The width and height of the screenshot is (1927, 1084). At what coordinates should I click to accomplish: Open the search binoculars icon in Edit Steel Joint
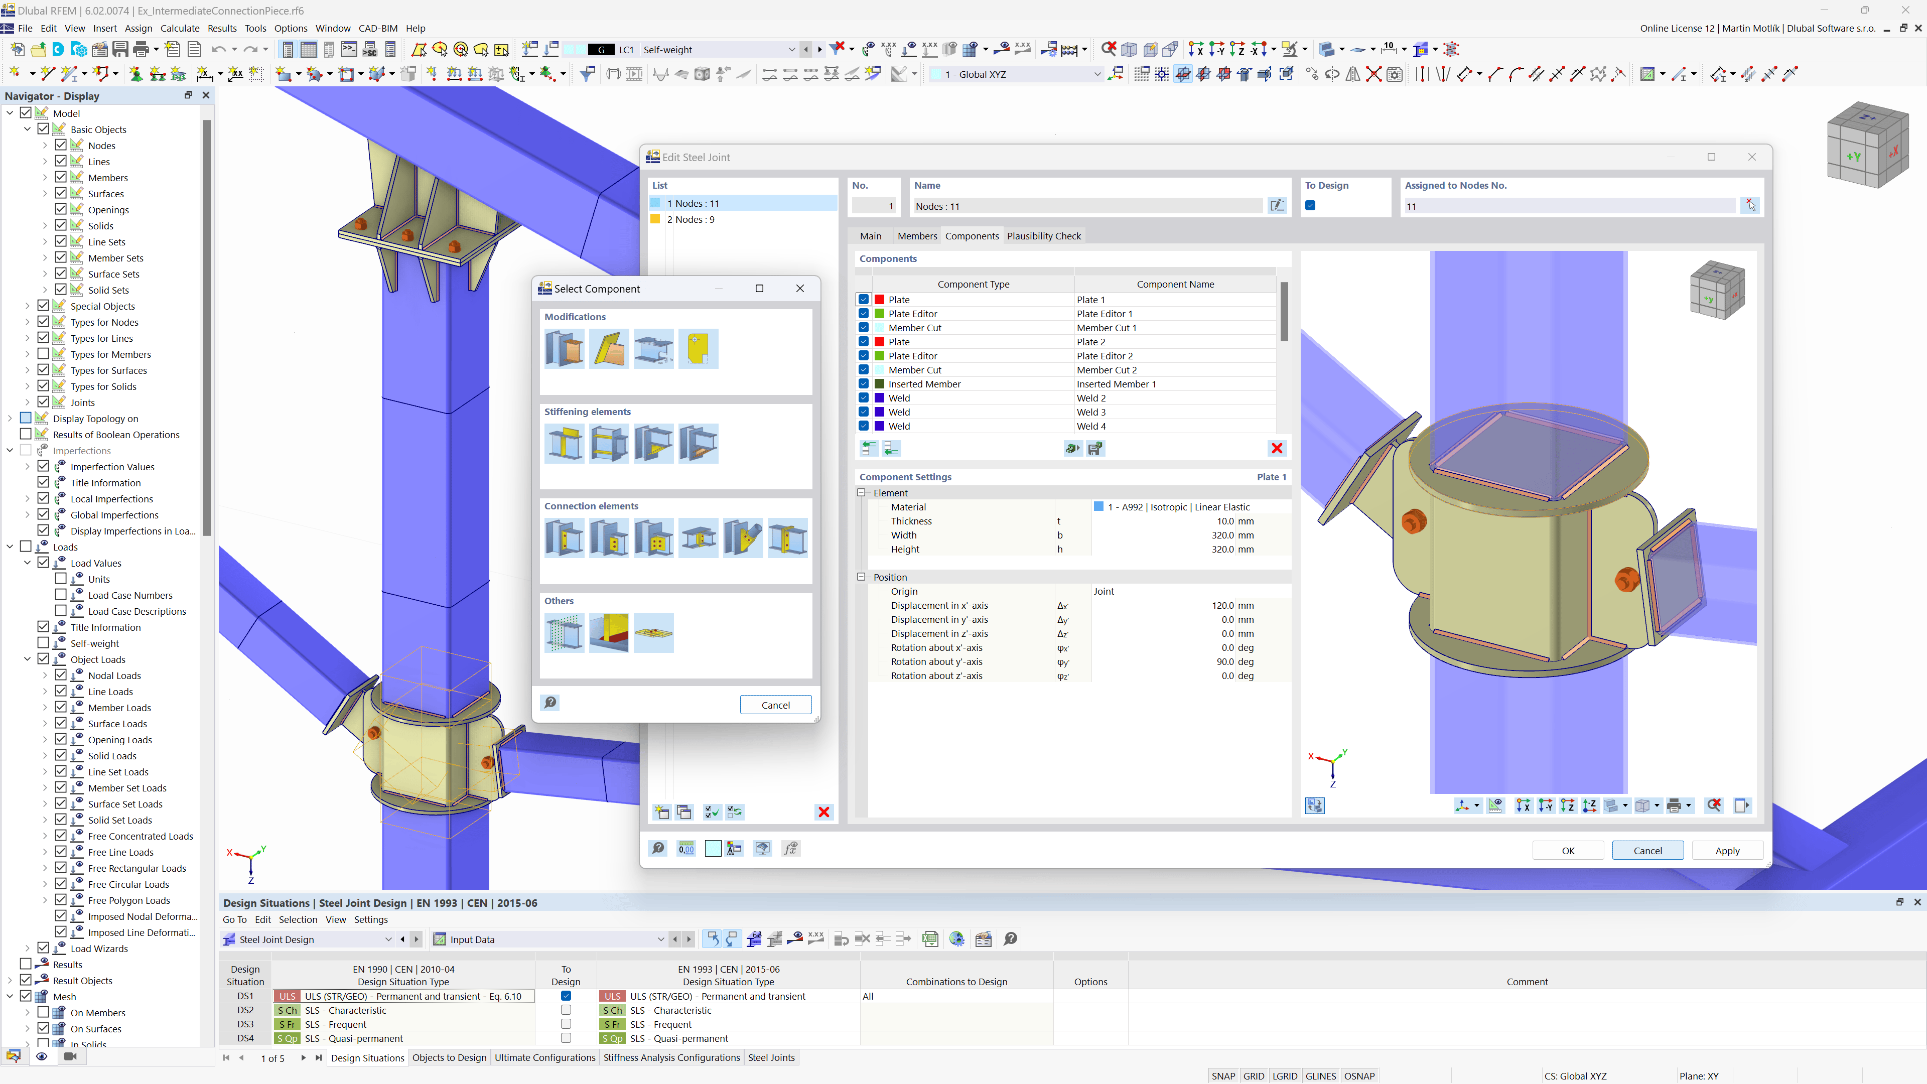tap(657, 848)
